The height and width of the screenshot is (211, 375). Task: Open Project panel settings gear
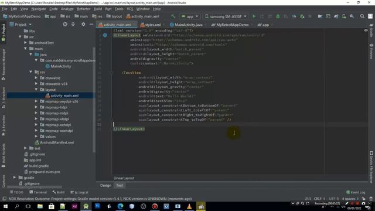(83, 25)
